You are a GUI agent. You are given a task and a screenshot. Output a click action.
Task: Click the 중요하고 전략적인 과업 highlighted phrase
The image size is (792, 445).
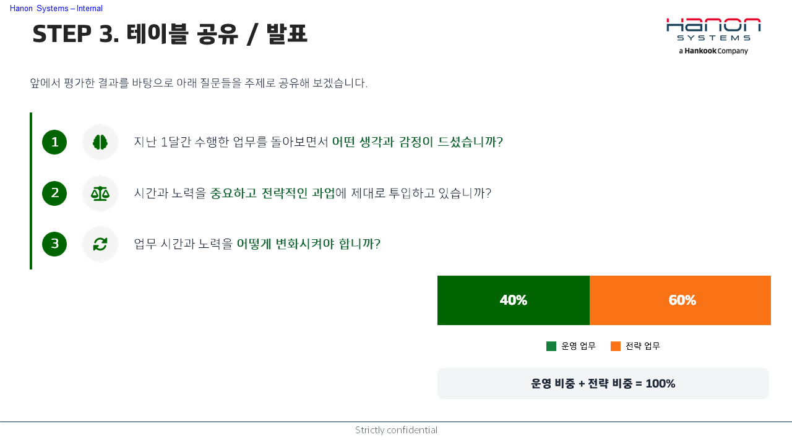pos(273,193)
